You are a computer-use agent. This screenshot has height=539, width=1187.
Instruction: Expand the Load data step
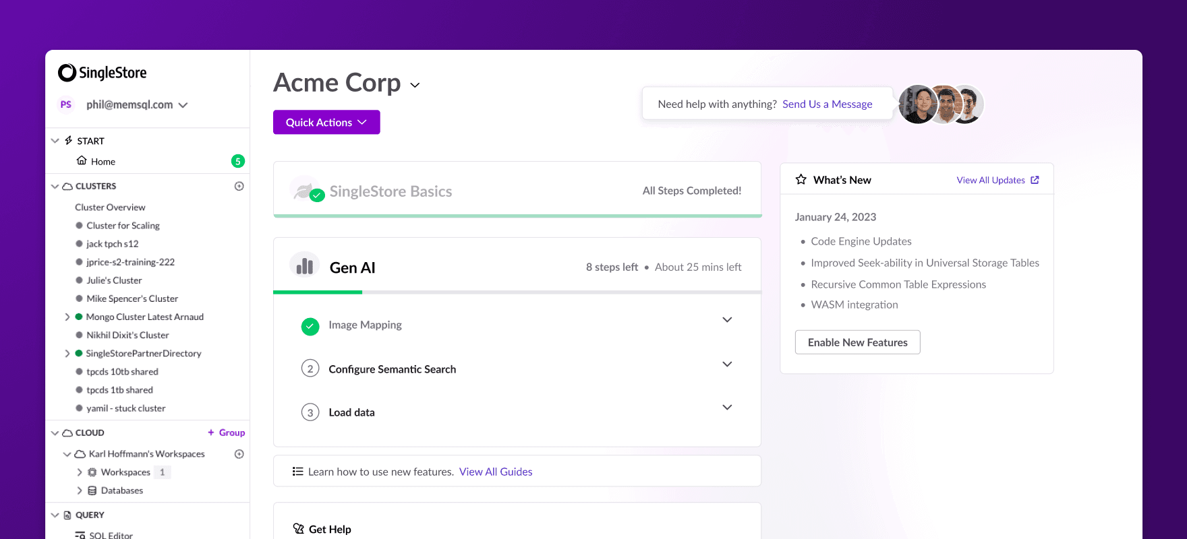click(x=727, y=408)
